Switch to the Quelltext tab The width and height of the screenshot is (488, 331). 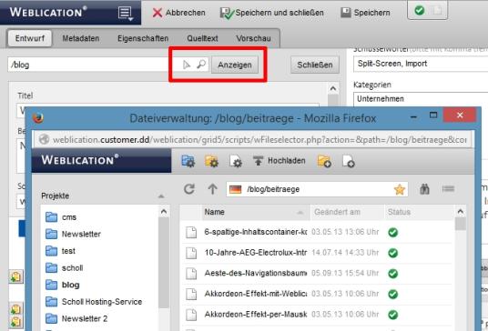click(x=202, y=38)
